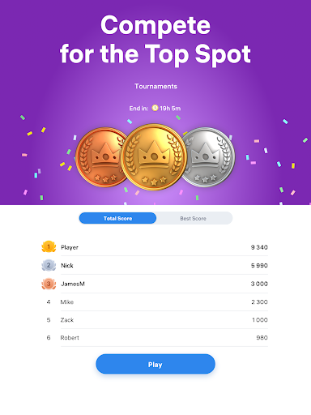Click the silver rank 2 badge

pos(49,265)
